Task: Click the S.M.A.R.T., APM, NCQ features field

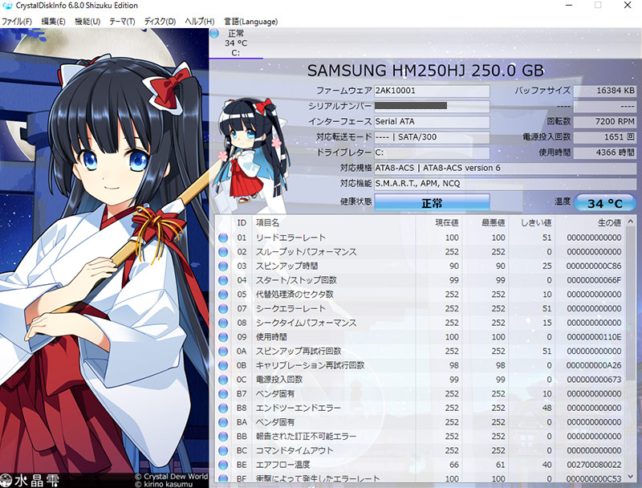Action: pos(506,184)
